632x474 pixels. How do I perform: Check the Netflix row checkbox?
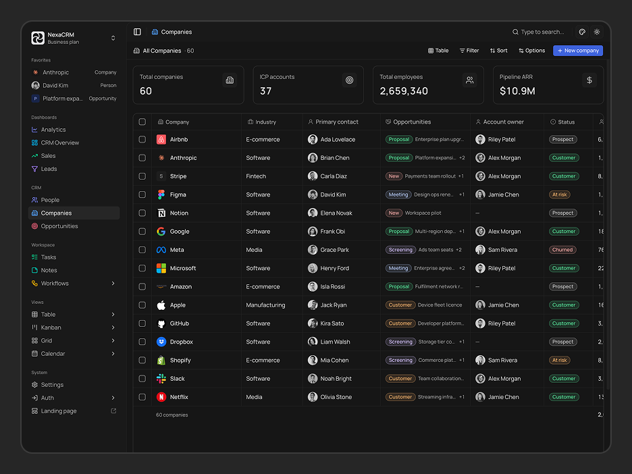coord(142,397)
